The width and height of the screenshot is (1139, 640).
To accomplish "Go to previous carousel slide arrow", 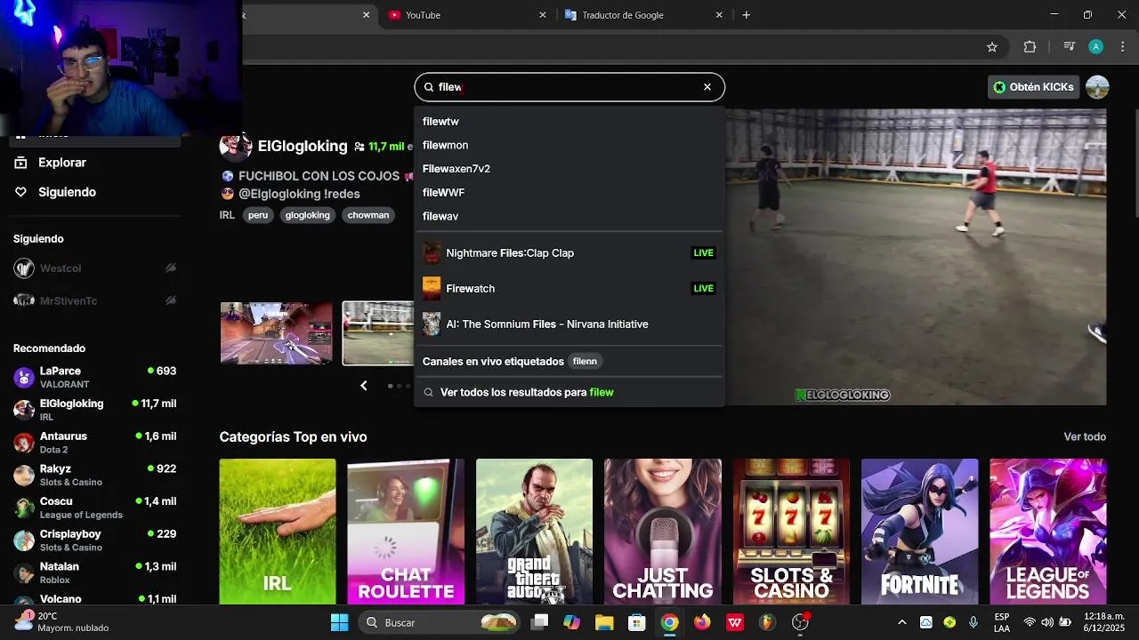I will (x=363, y=386).
